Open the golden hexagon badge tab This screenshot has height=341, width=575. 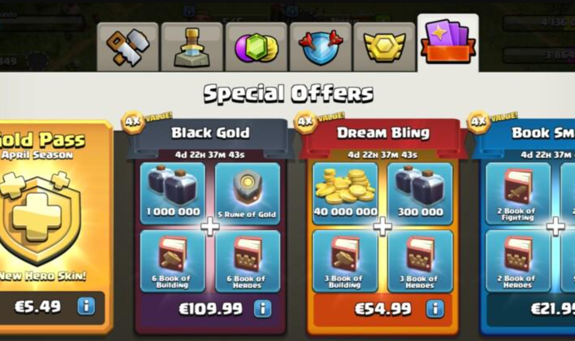pos(384,47)
